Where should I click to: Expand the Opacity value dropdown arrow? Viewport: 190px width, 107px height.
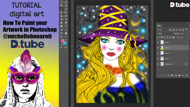point(186,34)
